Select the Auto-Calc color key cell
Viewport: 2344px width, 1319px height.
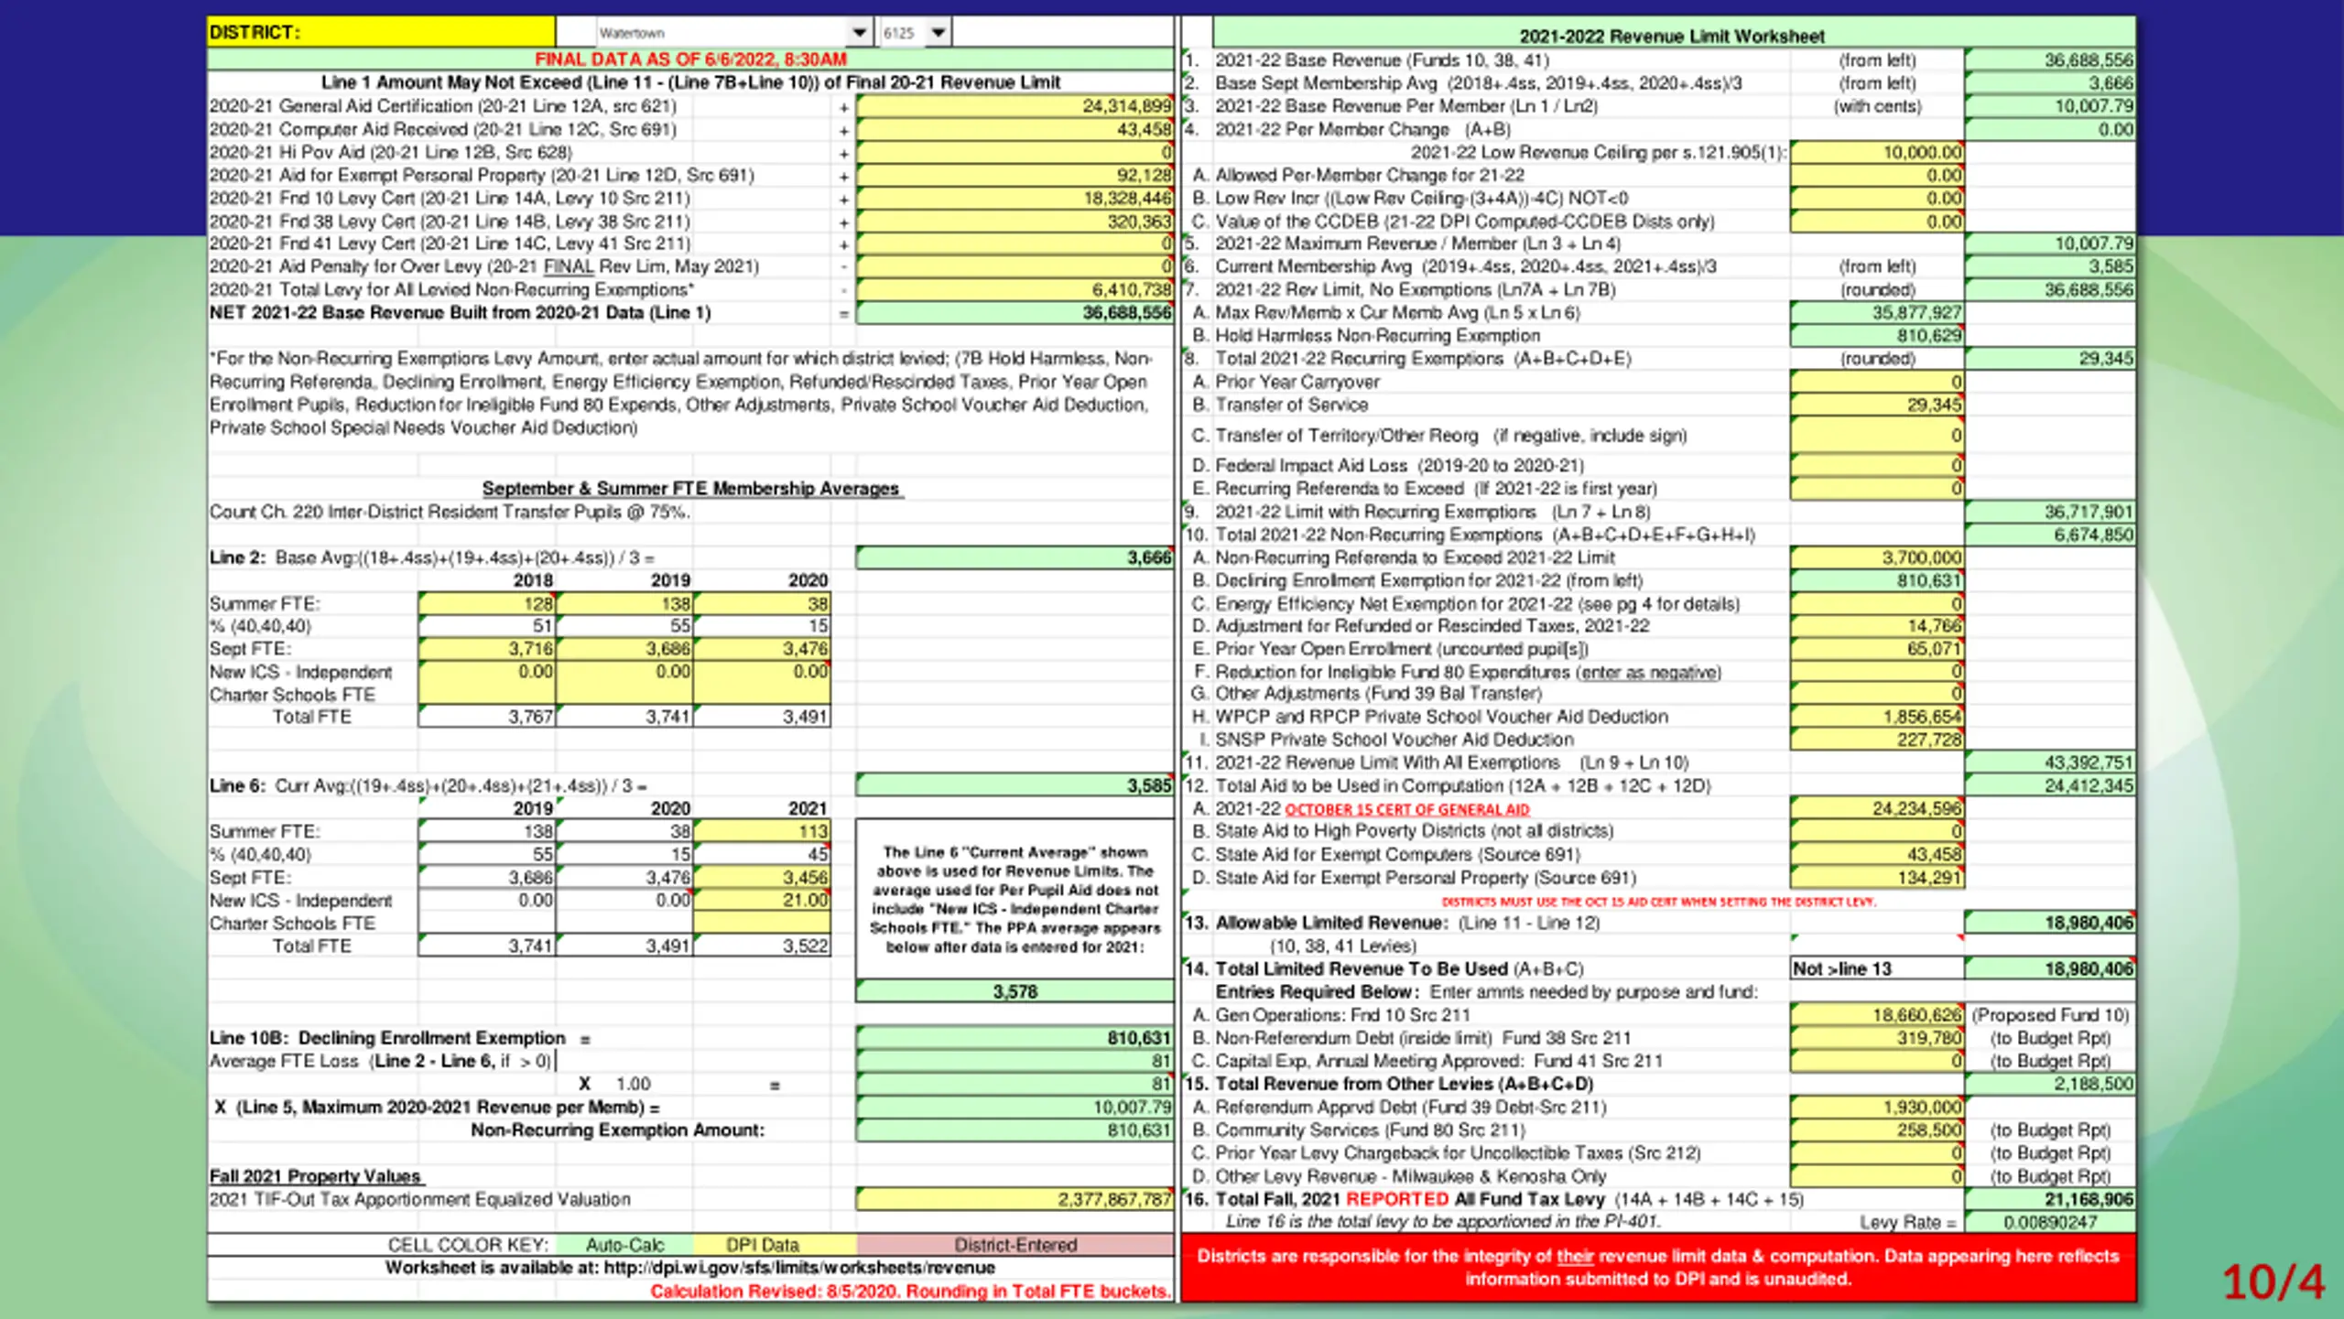[x=624, y=1245]
